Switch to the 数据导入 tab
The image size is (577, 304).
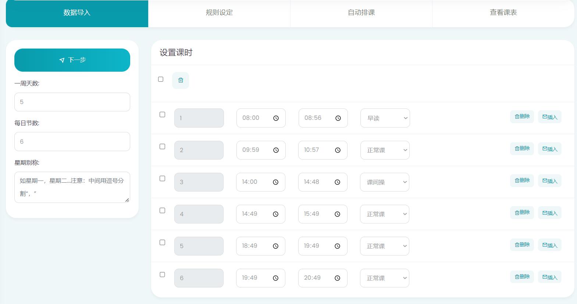(77, 13)
